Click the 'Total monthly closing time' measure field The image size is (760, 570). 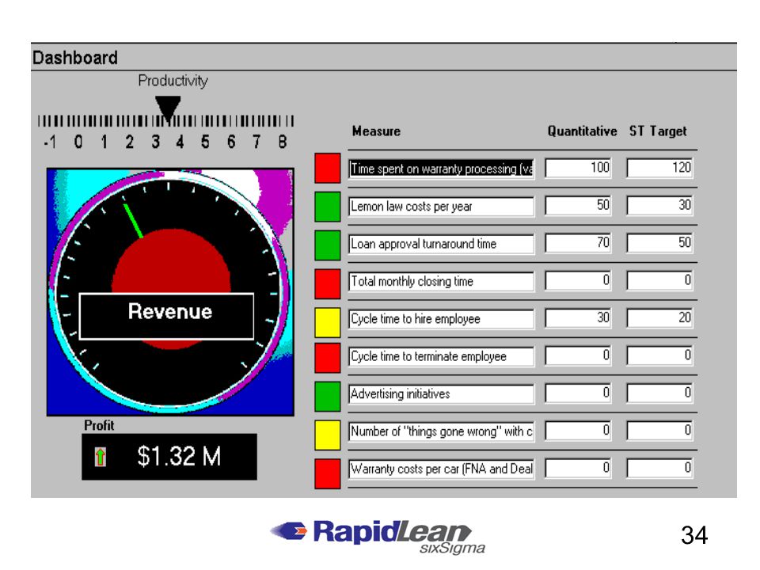click(441, 282)
